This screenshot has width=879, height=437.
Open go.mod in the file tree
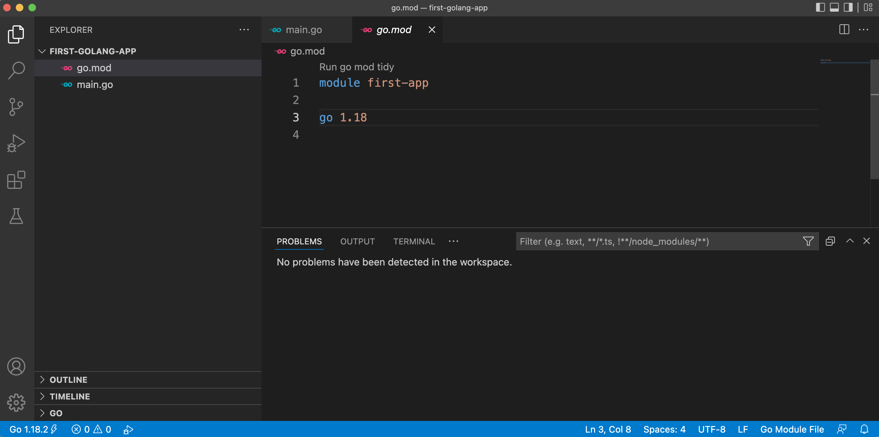tap(148, 68)
